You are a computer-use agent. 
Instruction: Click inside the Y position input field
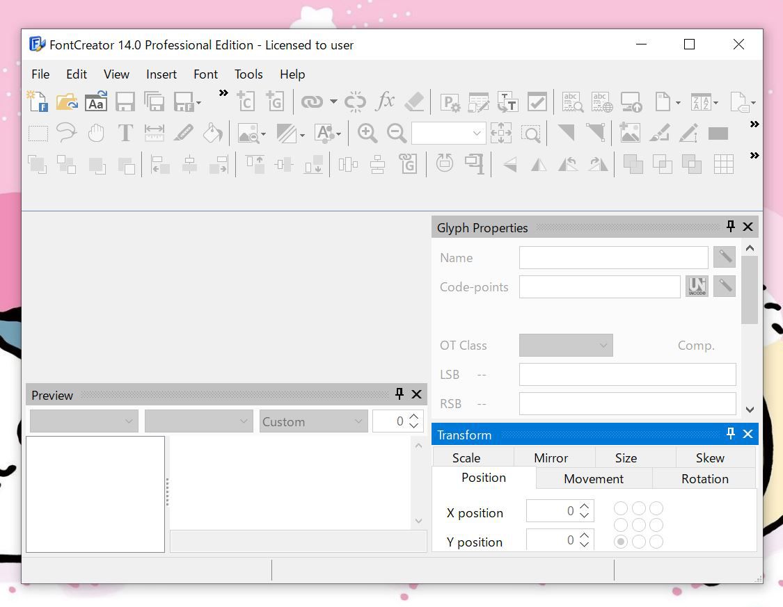pyautogui.click(x=555, y=540)
